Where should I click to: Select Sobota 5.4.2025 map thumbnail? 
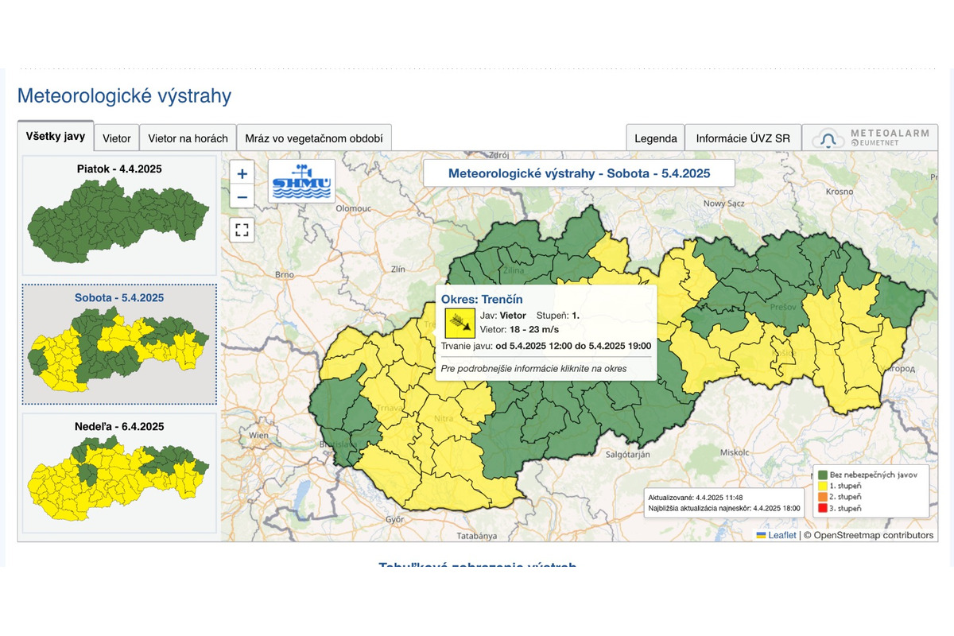click(x=119, y=343)
